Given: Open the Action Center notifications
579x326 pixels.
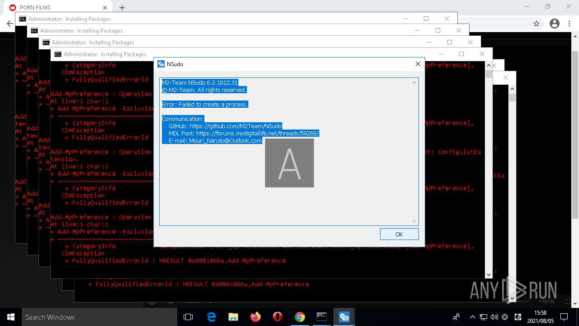Looking at the screenshot, I should 564,317.
